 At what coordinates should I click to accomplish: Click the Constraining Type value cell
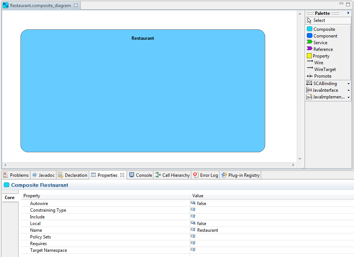pos(272,210)
